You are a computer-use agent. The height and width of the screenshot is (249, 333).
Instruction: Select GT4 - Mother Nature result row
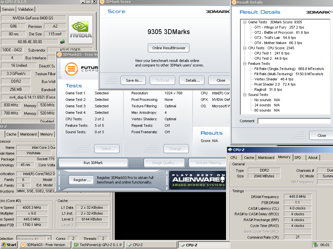click(x=278, y=43)
